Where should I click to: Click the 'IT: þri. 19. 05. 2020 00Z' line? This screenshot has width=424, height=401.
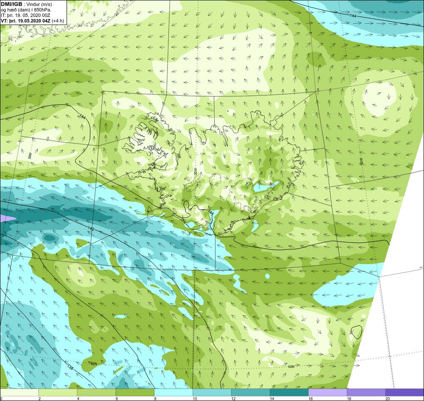pyautogui.click(x=25, y=15)
